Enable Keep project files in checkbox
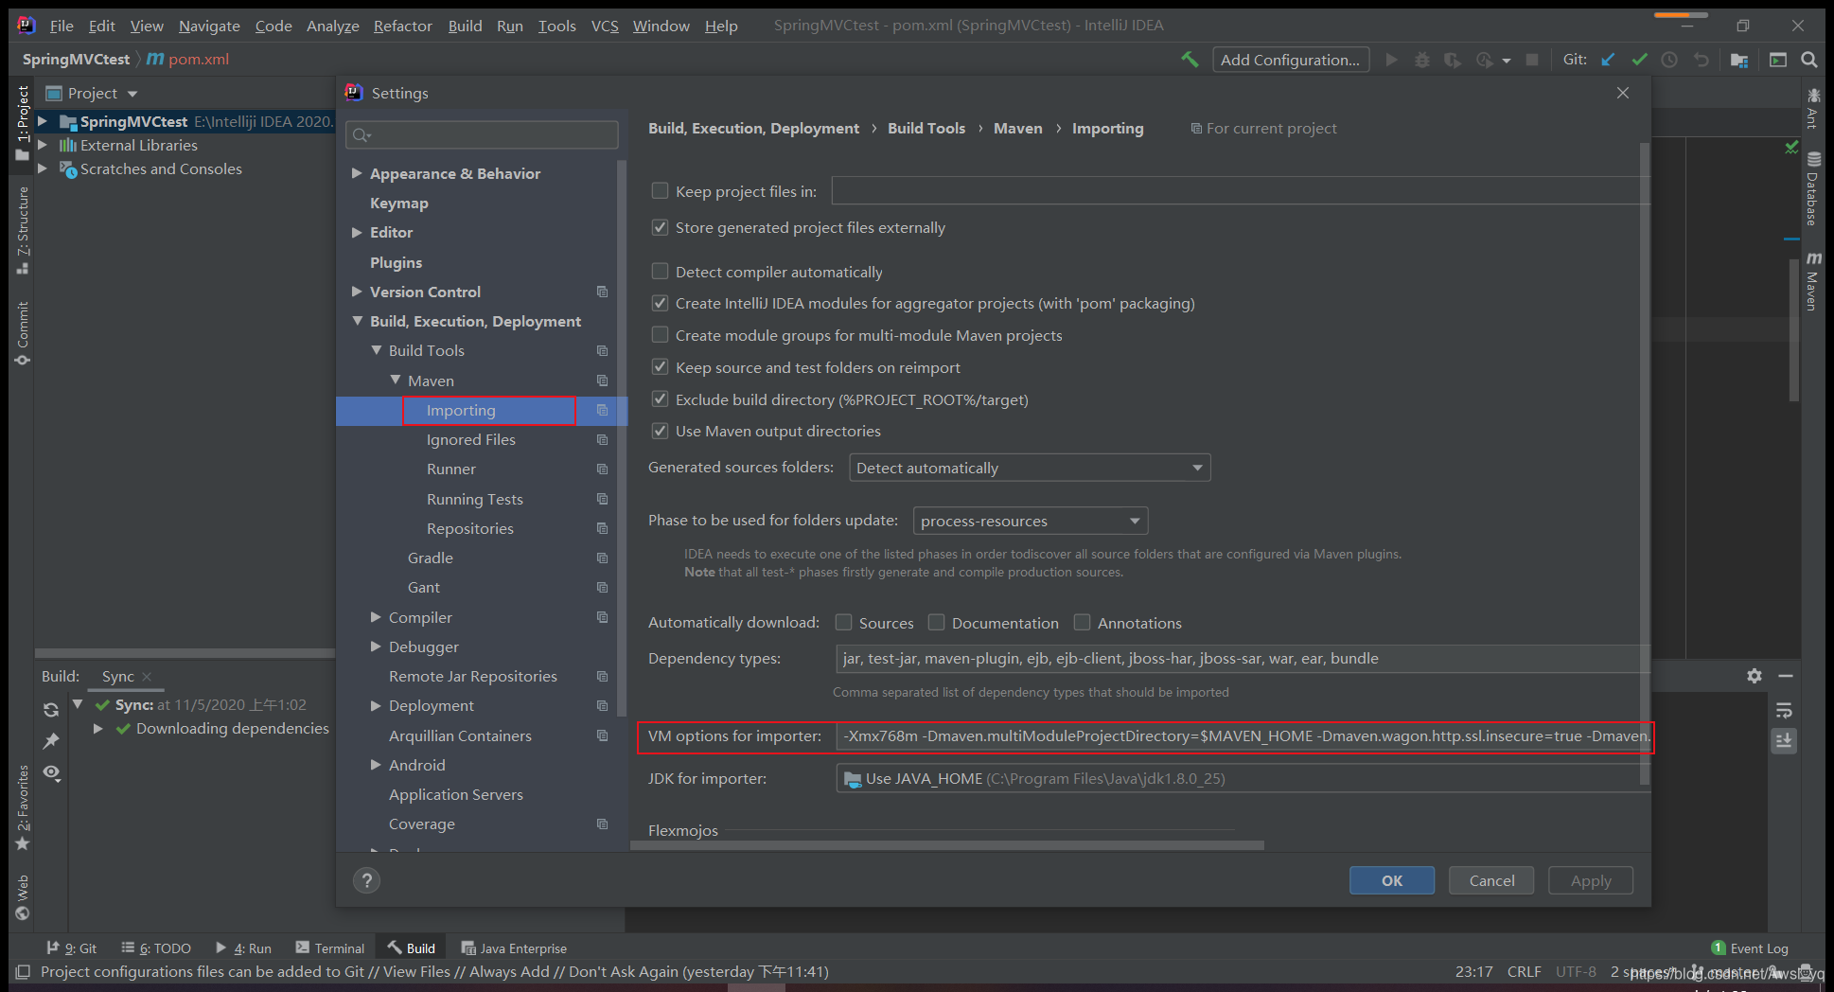This screenshot has width=1834, height=992. (660, 190)
